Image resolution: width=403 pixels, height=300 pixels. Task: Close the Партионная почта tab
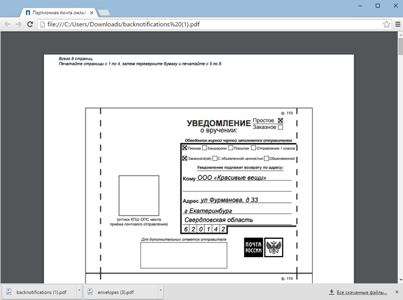tap(92, 13)
